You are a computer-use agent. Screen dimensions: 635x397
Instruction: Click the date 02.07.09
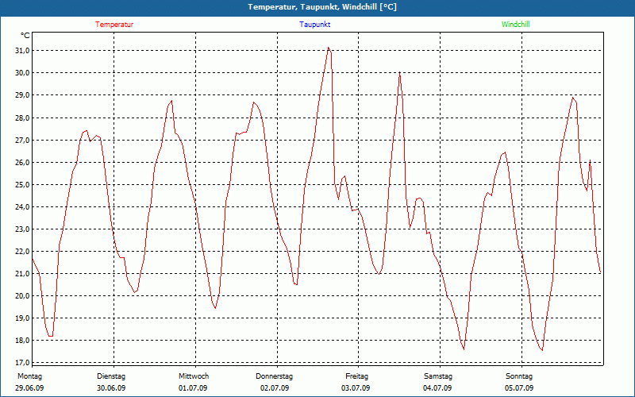coord(275,388)
